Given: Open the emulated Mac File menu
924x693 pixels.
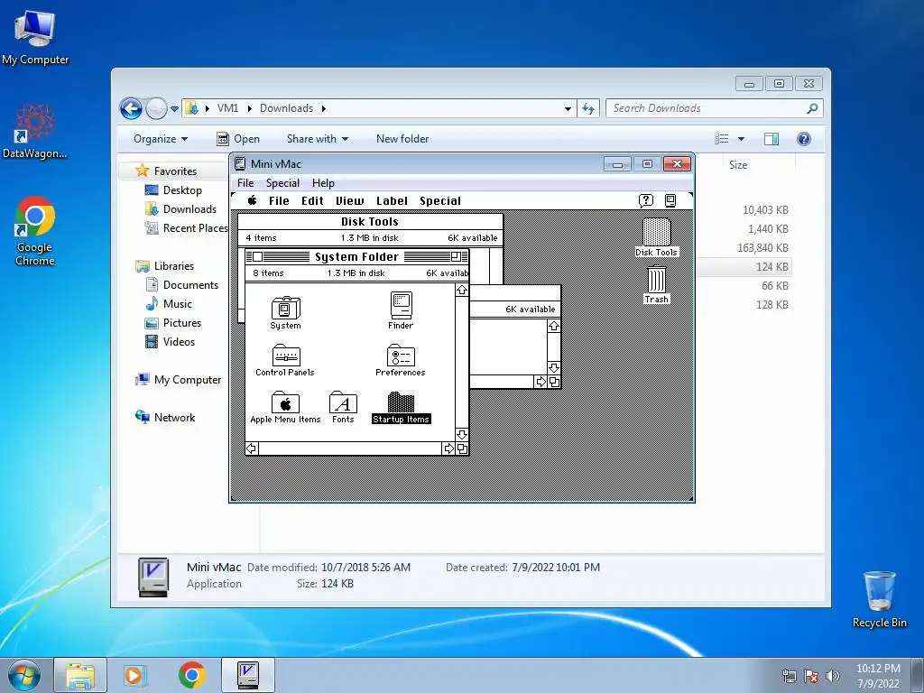Looking at the screenshot, I should 279,201.
